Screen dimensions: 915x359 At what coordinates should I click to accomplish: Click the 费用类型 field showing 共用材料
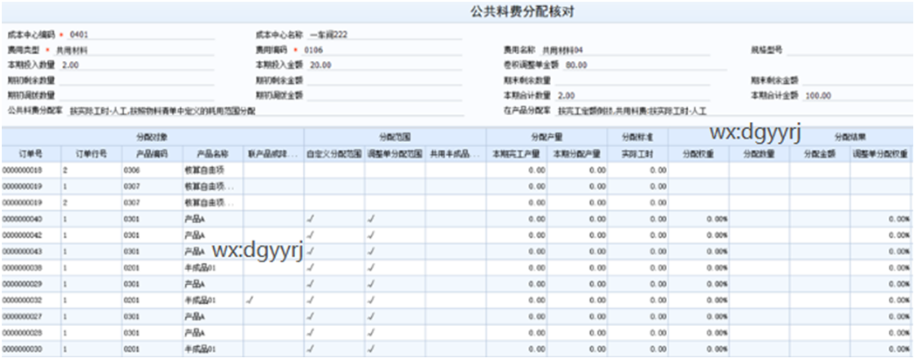click(x=134, y=50)
